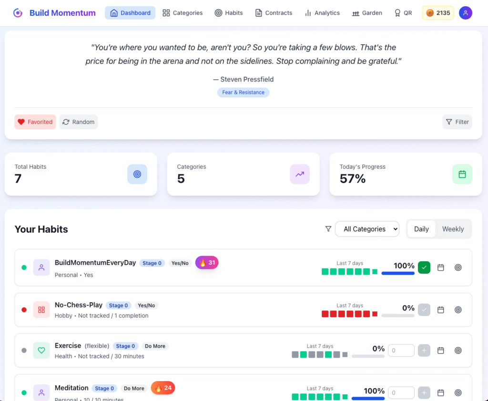This screenshot has height=401, width=488.
Task: Expand the All Categories dropdown
Action: [367, 229]
